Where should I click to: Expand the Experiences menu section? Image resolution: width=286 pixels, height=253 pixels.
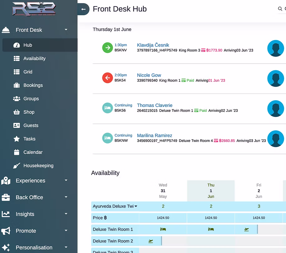66,181
